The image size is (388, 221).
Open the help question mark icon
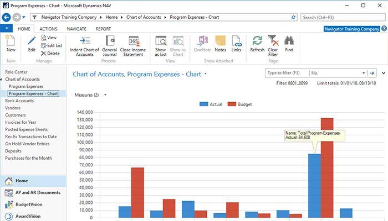point(384,29)
